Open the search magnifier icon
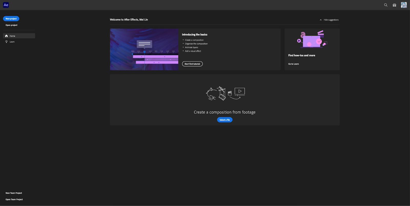The width and height of the screenshot is (410, 206). tap(386, 5)
